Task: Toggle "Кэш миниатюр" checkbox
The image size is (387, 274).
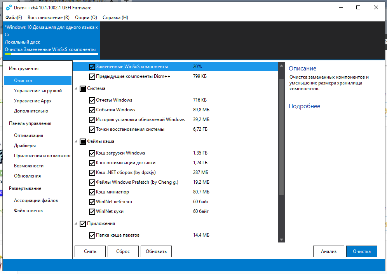Action: pos(92,192)
